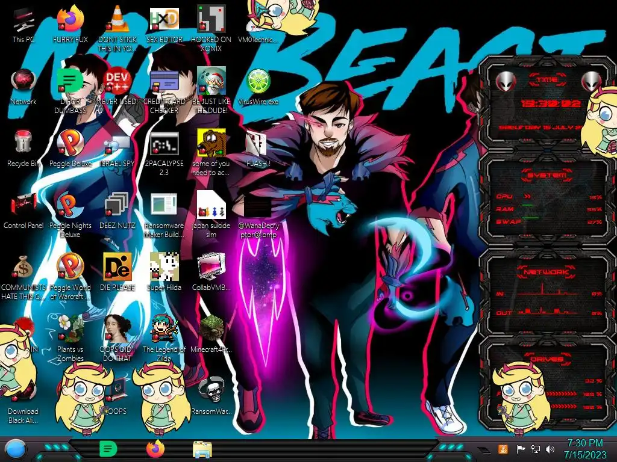Open the taskbar clock showing 7:30 PM
Screen dimensions: 617x462
585,449
